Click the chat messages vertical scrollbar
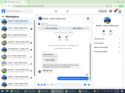 (90, 62)
